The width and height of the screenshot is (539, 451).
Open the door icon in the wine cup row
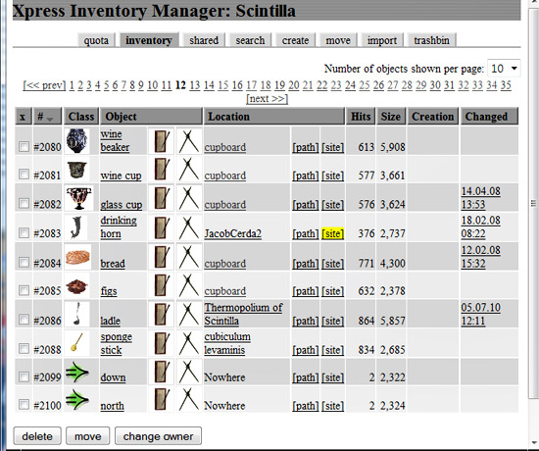coord(162,169)
